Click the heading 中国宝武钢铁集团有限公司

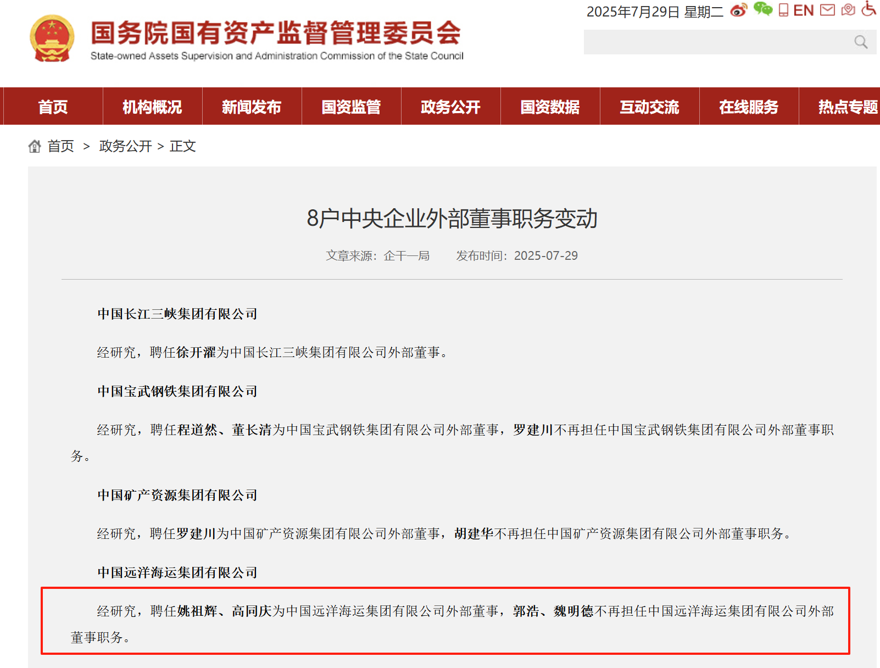tap(177, 391)
